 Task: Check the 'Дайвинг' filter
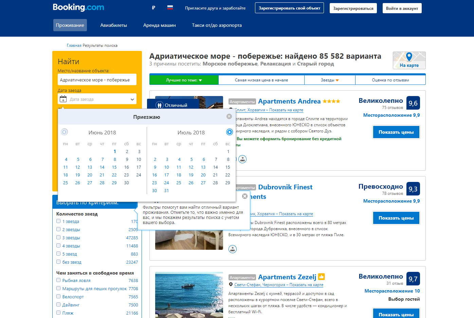[58, 304]
